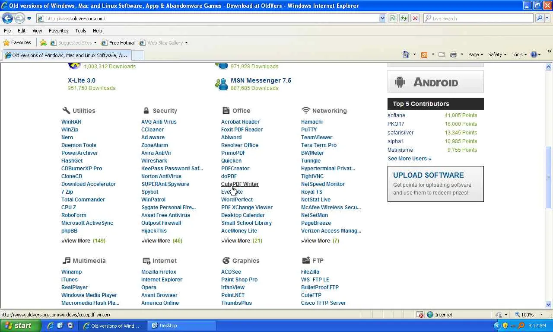The width and height of the screenshot is (553, 332).
Task: Click the scrollbar up arrow
Action: (549, 67)
